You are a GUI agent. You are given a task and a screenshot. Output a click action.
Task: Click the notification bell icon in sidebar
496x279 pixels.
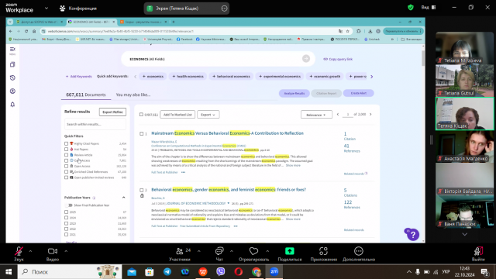12,105
